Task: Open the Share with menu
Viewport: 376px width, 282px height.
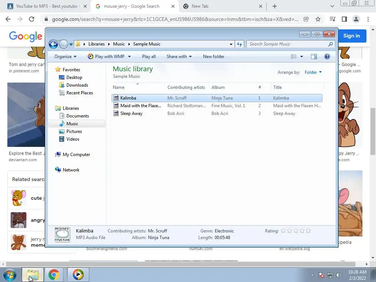Action: 179,57
